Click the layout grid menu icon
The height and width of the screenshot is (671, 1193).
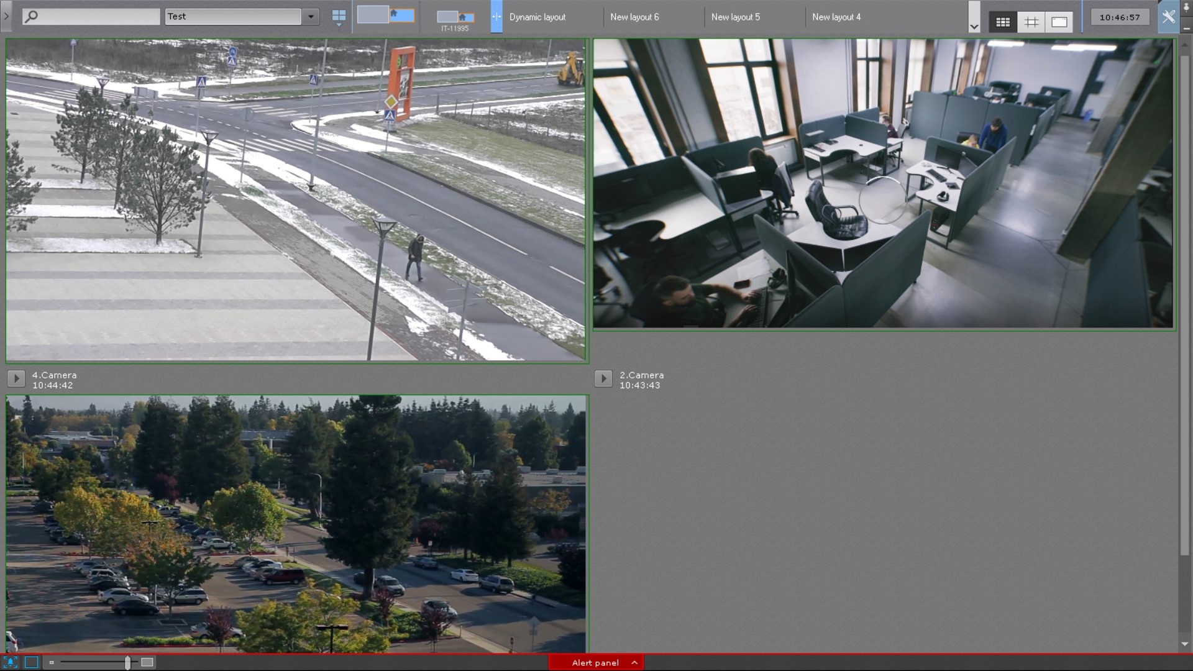coord(339,16)
